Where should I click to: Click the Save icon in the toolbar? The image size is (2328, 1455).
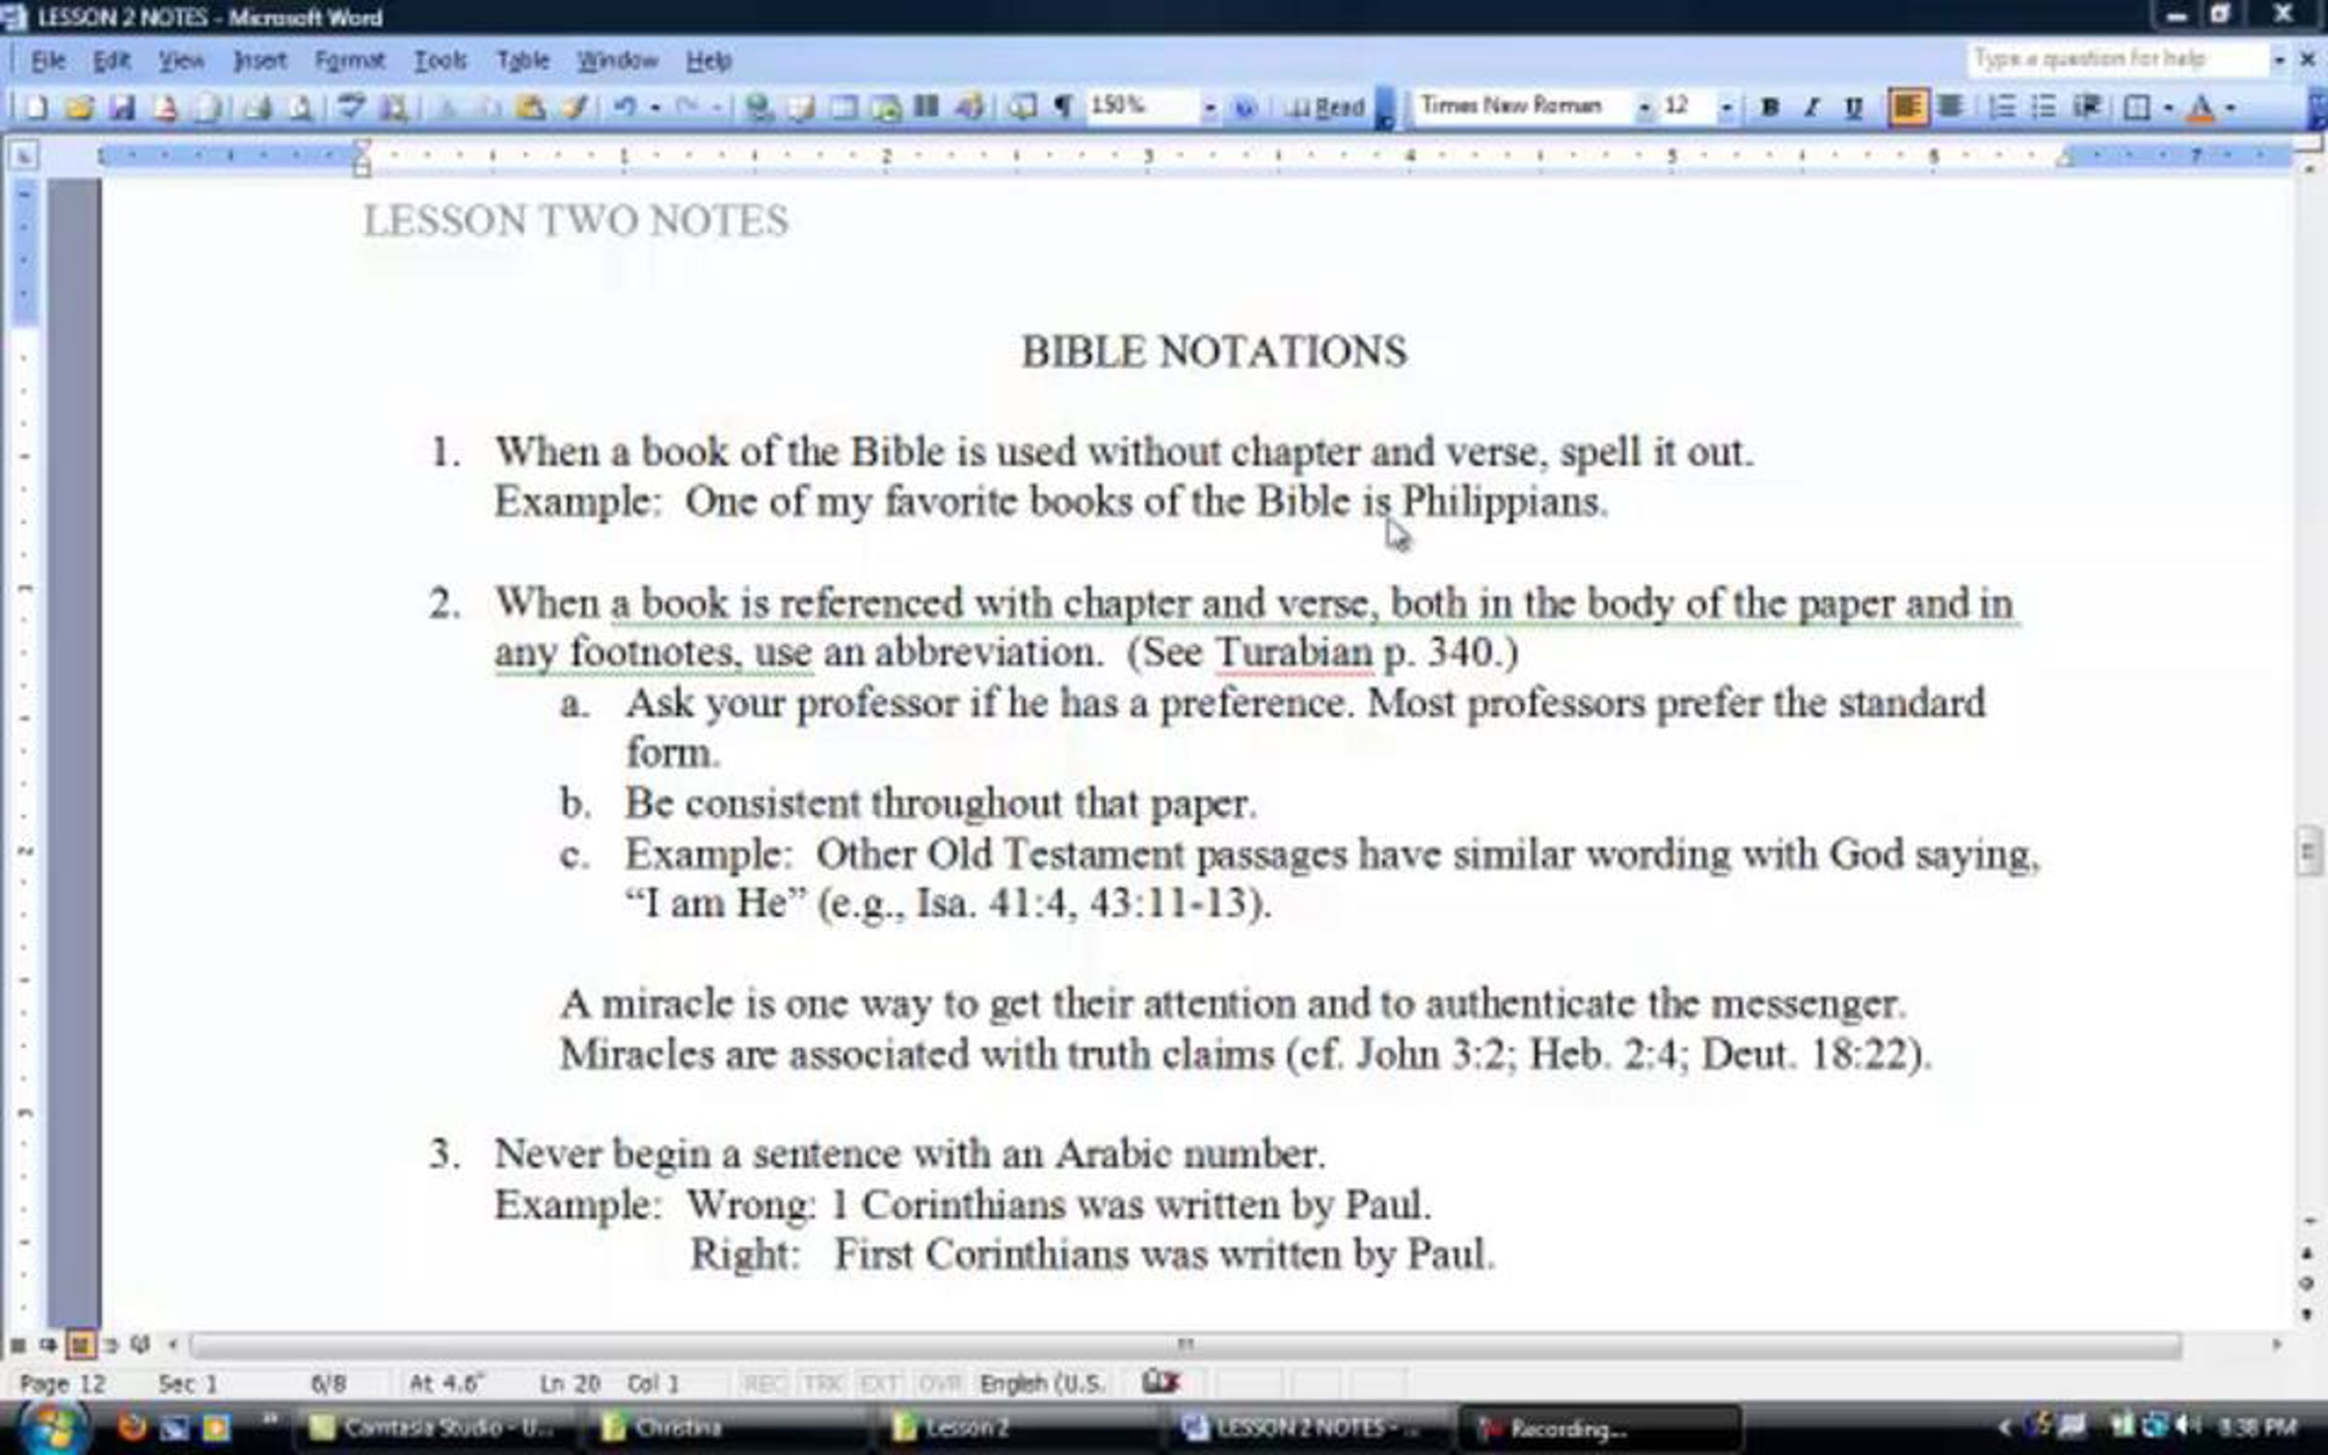coord(121,107)
